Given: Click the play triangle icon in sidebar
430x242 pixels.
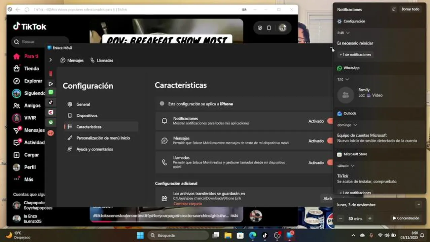Looking at the screenshot, I should [x=51, y=84].
